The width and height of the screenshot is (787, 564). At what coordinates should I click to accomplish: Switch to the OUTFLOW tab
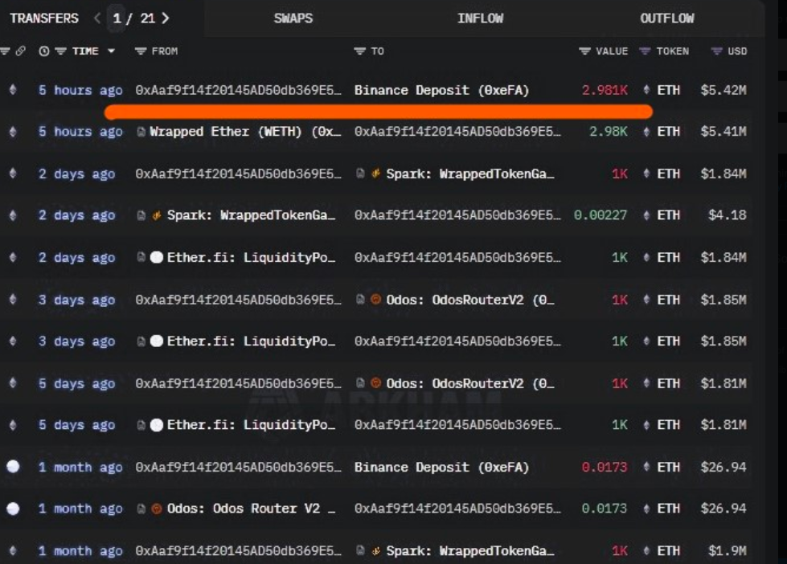(667, 18)
